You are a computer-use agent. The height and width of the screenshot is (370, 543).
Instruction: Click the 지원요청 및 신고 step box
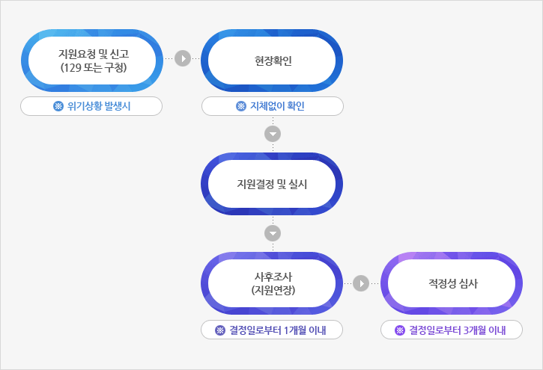click(92, 61)
